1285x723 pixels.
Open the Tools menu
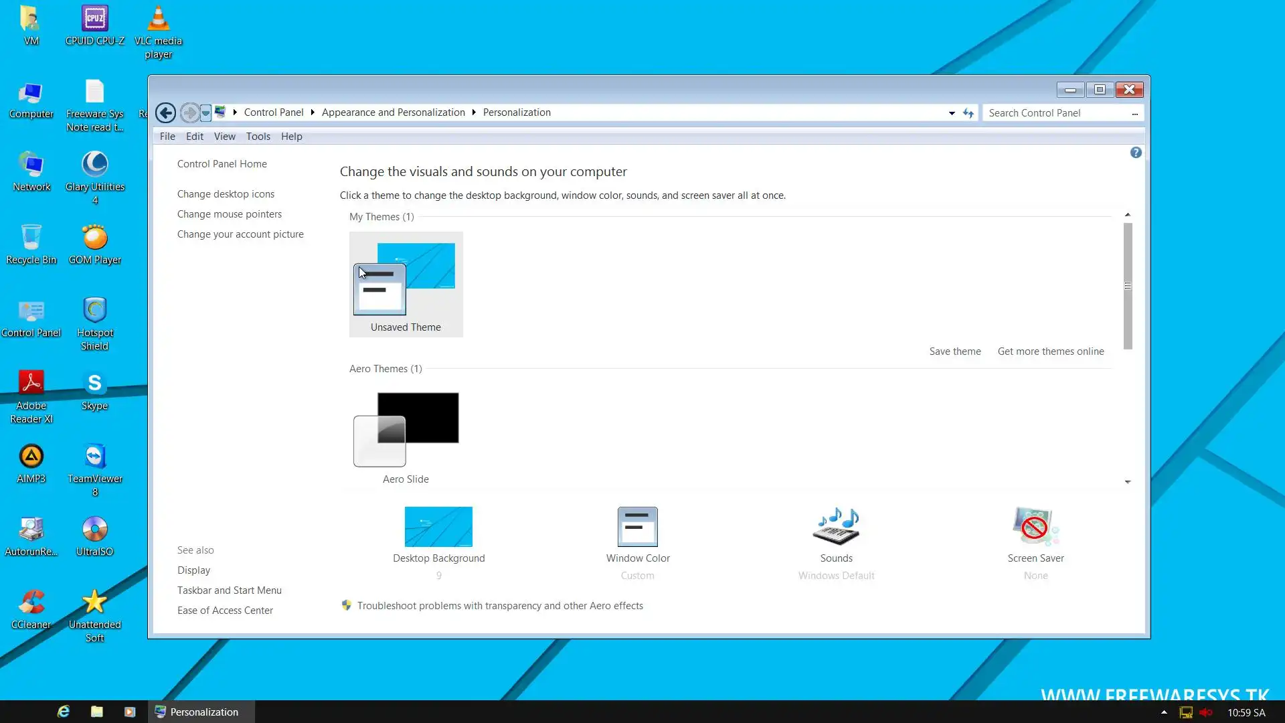258,137
